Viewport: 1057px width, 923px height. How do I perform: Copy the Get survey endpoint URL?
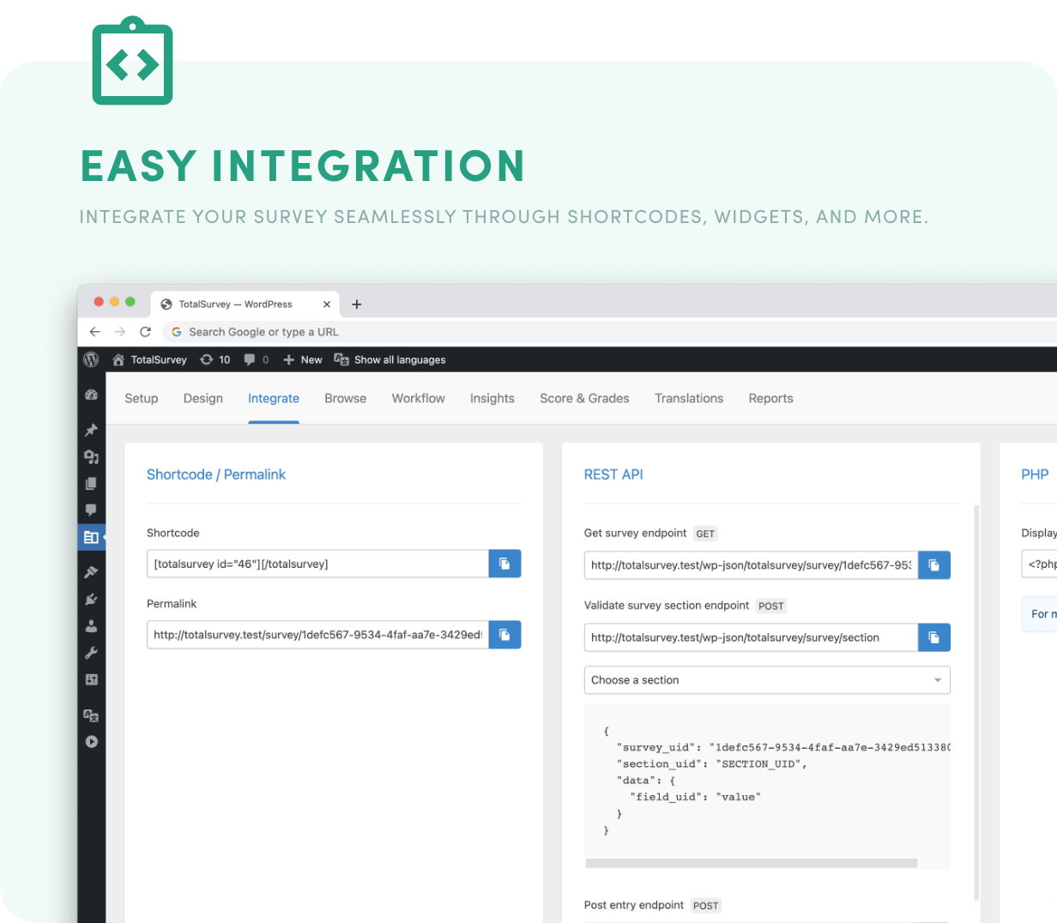[934, 565]
